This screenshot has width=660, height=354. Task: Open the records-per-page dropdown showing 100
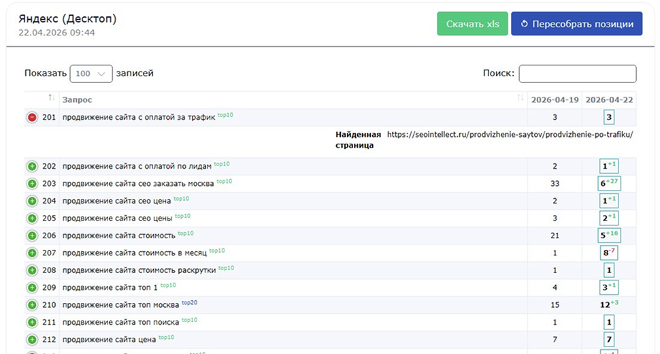coord(91,74)
